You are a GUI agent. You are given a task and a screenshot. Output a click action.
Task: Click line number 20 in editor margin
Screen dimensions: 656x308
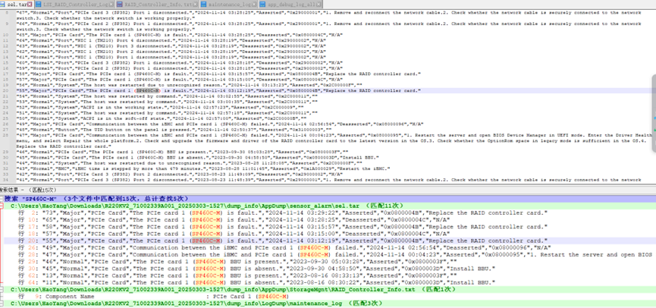(x=6, y=90)
